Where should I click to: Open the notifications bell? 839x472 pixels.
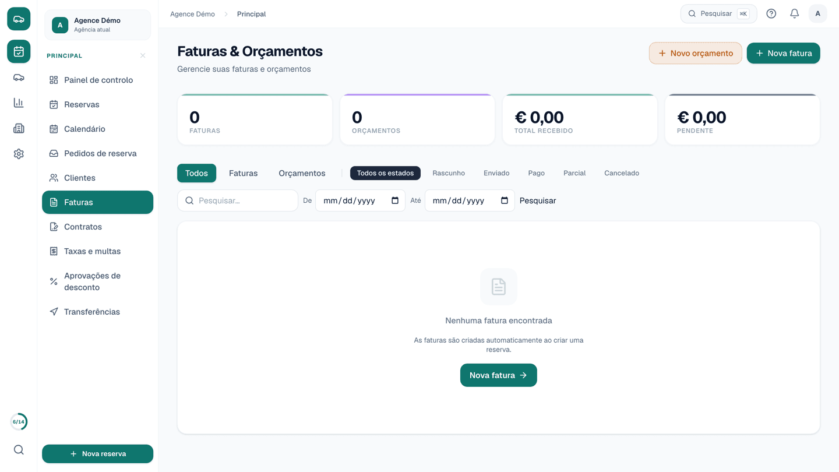pos(795,14)
